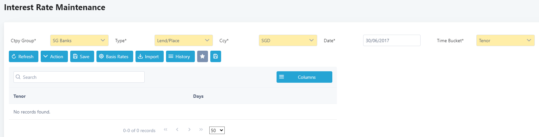Click the Refresh button

pos(23,57)
